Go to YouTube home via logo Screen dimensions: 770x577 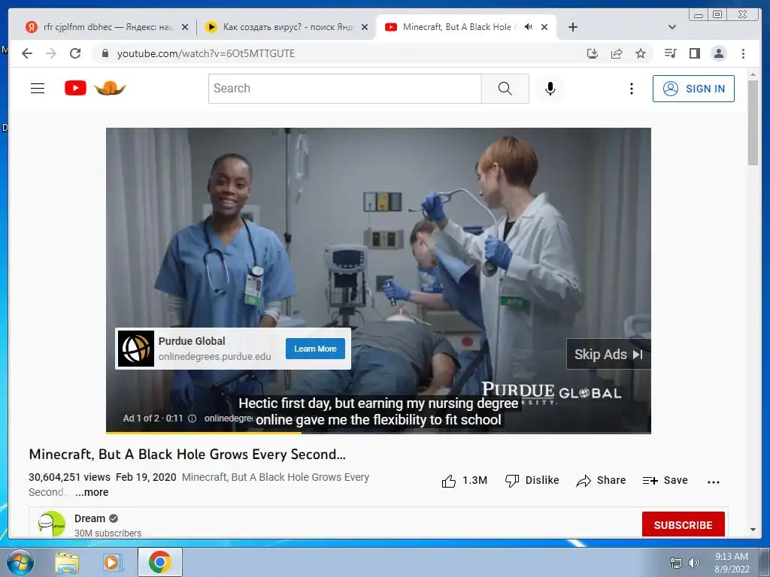[95, 89]
